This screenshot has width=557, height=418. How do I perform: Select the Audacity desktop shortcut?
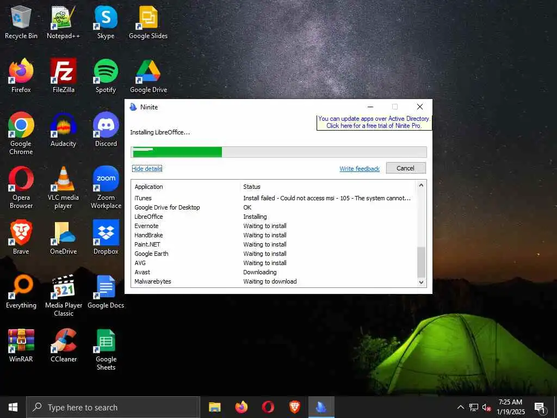pyautogui.click(x=63, y=130)
